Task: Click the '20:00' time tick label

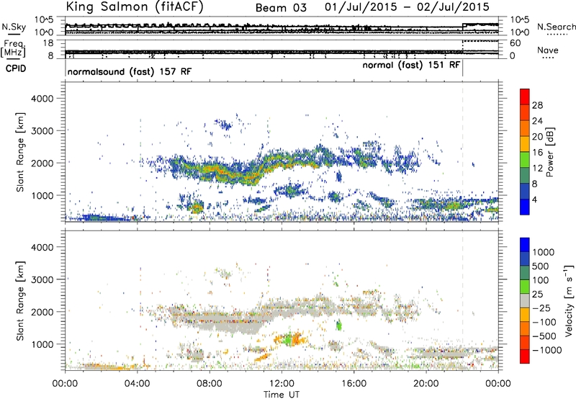Action: [x=426, y=384]
